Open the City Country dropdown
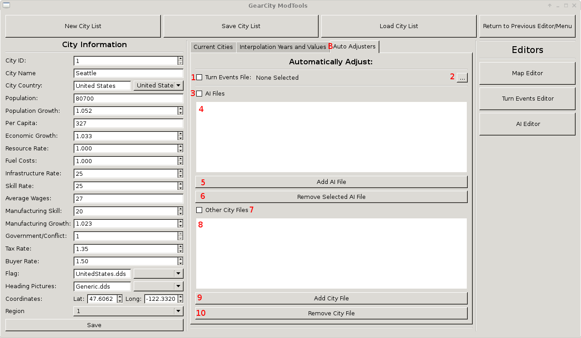 (x=158, y=86)
